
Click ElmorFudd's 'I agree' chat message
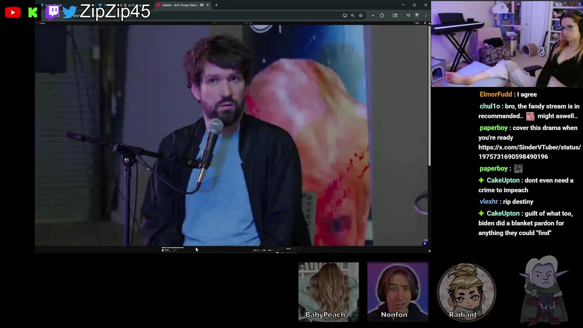click(x=508, y=94)
